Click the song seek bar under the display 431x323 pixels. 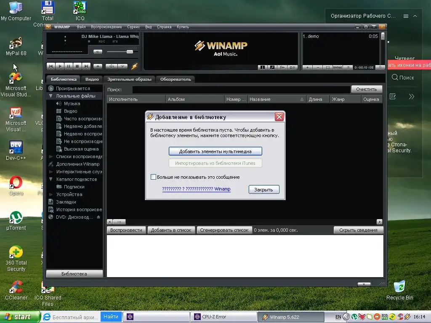[x=92, y=58]
